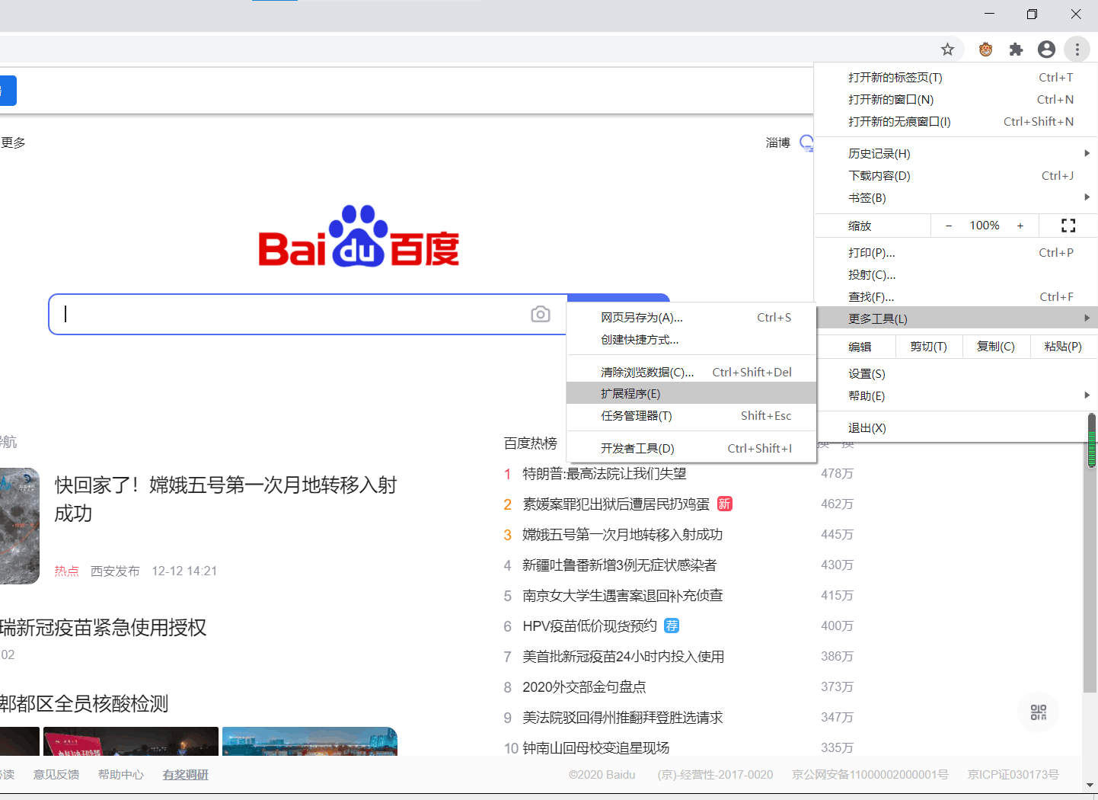Open hot item 嫦娥五号第一次月地转移入射成功
The height and width of the screenshot is (800, 1098).
point(623,534)
